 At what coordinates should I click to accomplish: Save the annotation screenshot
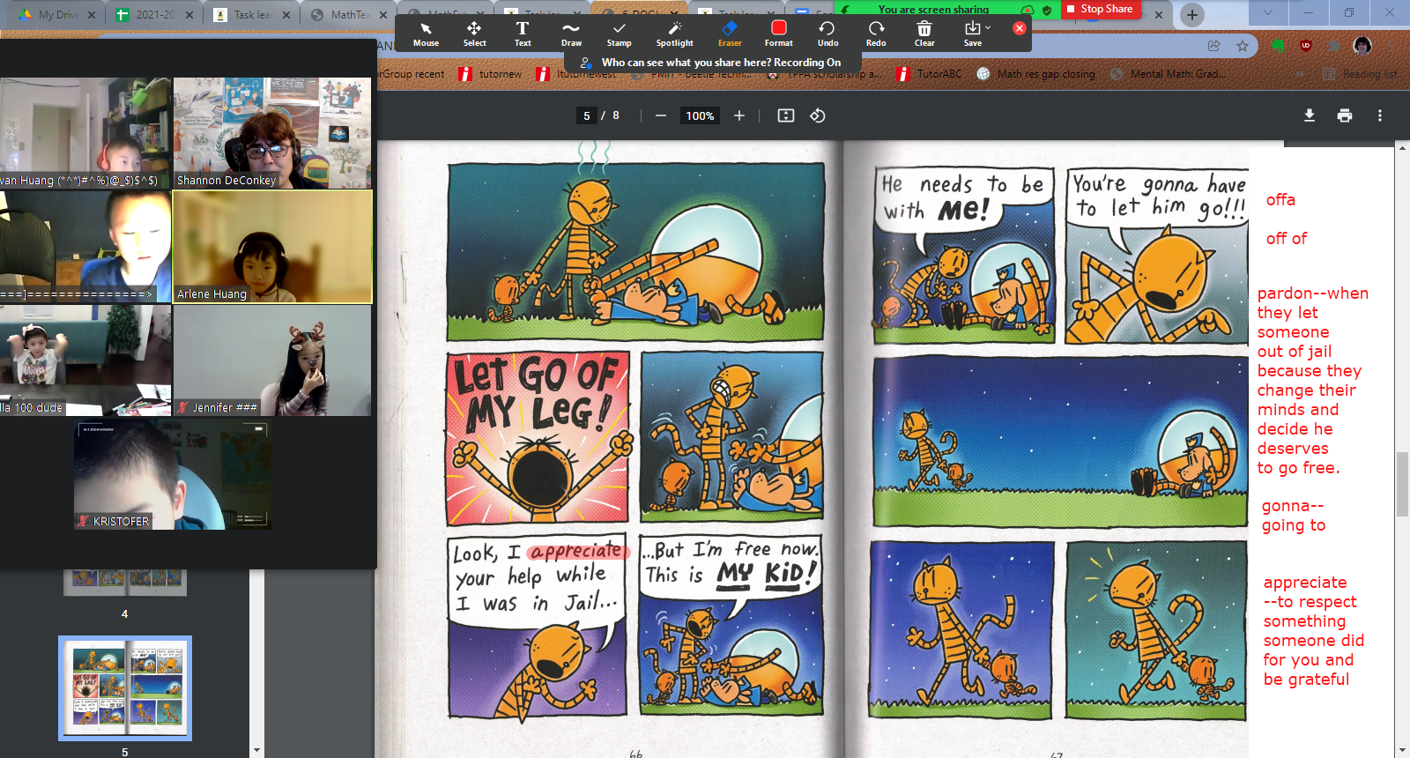[972, 33]
